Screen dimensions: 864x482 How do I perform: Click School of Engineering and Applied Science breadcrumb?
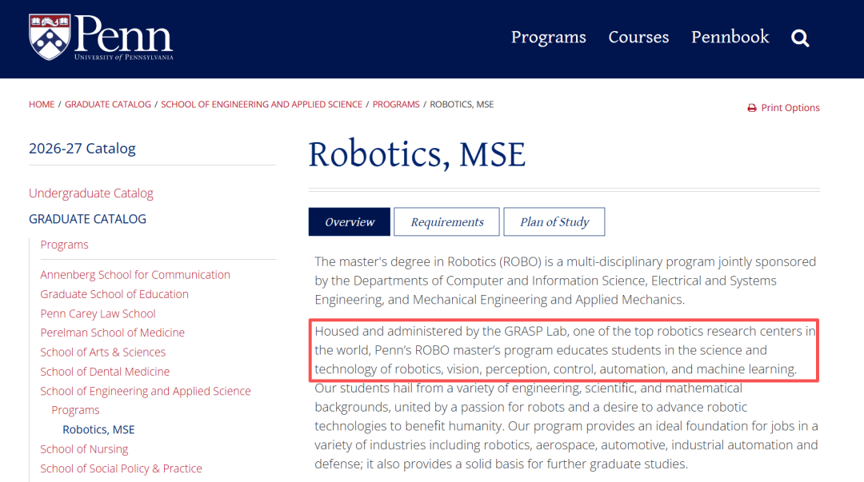click(262, 104)
